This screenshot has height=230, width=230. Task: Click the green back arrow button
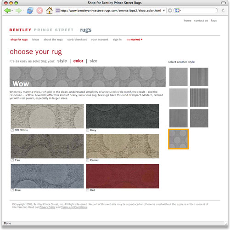click(7, 11)
